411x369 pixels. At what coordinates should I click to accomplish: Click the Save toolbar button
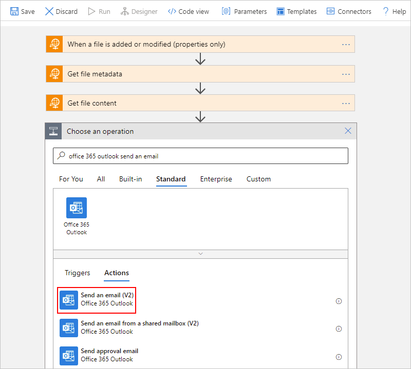(x=23, y=11)
